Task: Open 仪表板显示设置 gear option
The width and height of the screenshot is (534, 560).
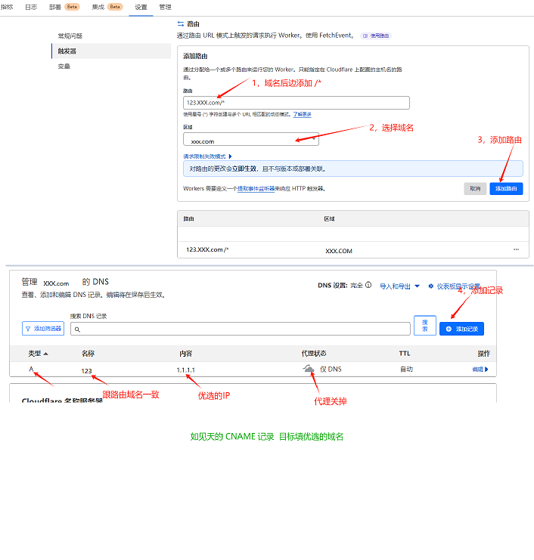Action: pyautogui.click(x=455, y=286)
